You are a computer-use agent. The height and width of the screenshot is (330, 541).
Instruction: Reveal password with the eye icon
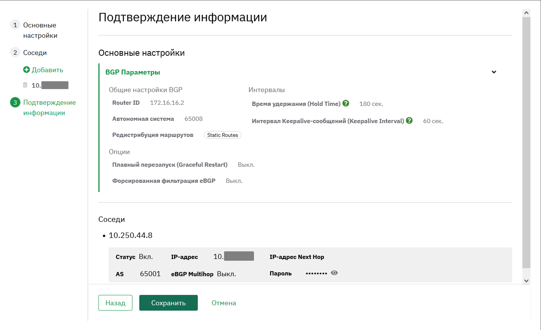[x=334, y=273]
